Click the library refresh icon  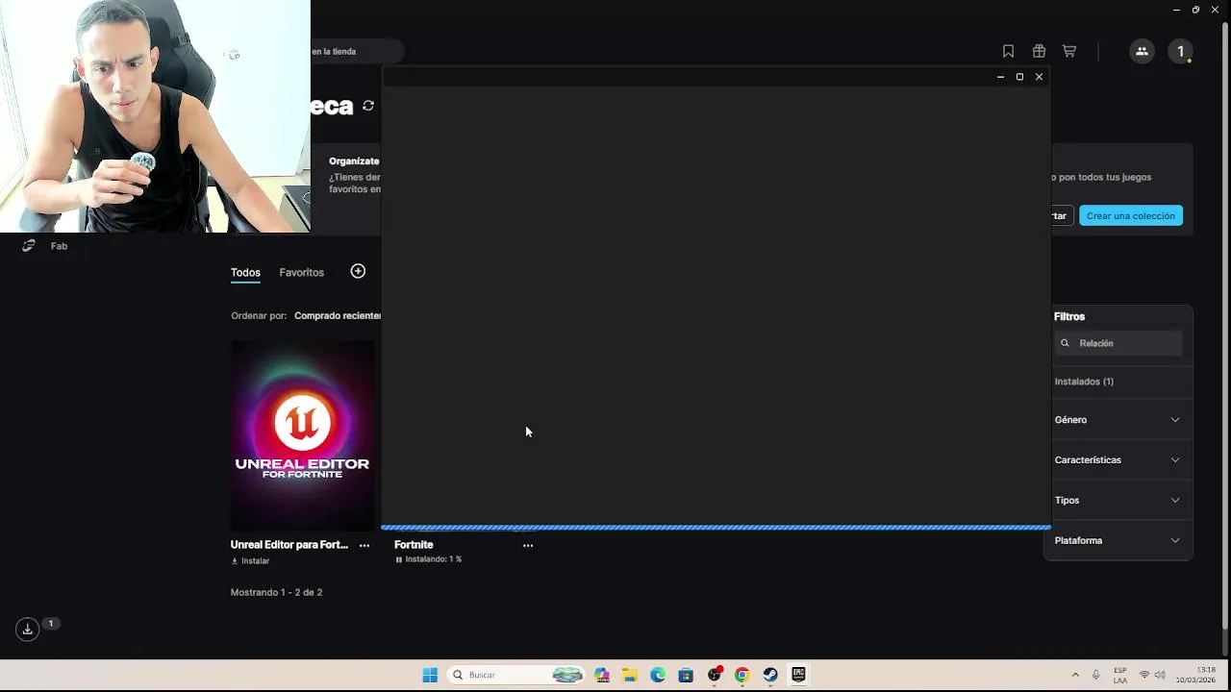click(368, 106)
